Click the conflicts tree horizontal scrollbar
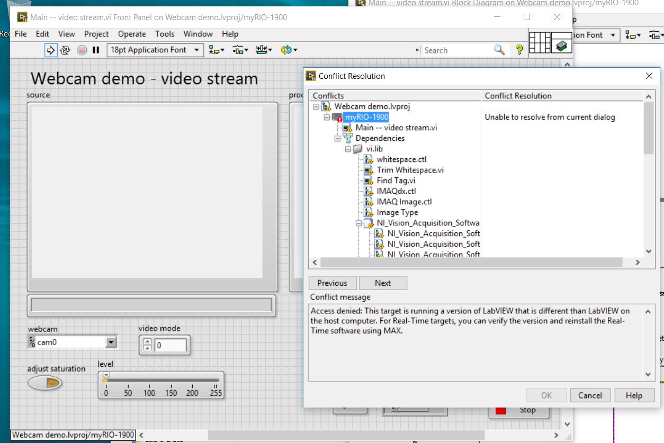 (x=471, y=263)
